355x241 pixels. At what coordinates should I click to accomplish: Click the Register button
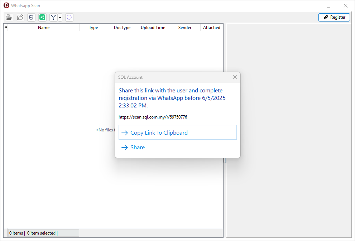pyautogui.click(x=334, y=17)
